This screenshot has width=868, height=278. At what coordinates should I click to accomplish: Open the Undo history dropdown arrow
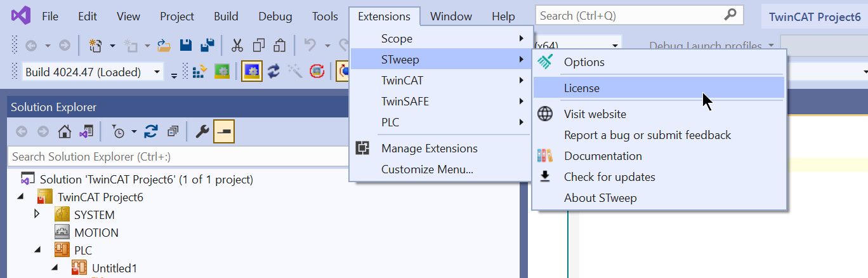point(327,46)
